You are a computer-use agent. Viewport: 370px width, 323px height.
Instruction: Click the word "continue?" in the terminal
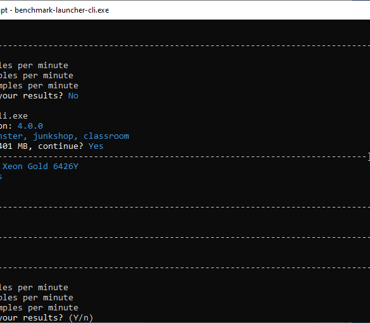[61, 146]
